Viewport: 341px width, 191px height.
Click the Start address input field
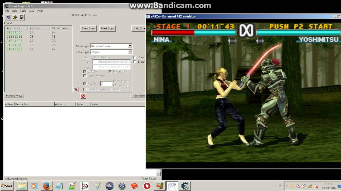112,62
